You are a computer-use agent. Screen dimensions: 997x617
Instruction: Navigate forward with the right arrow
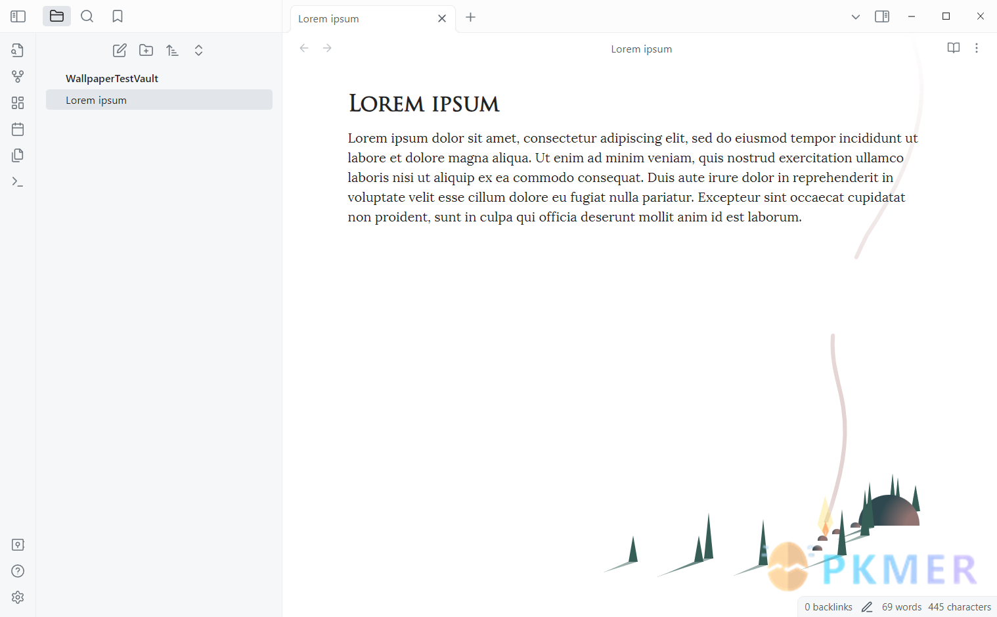coord(327,48)
